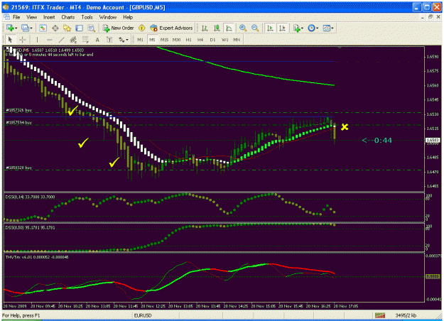Open the Market Watch panel icon
This screenshot has width=444, height=321.
tap(43, 28)
